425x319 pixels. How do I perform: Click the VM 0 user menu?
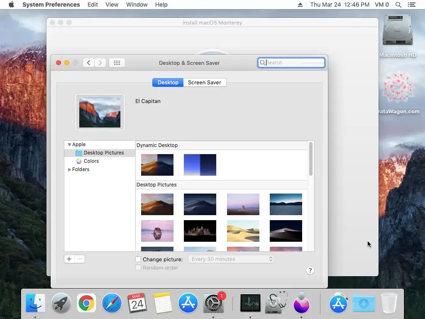[x=382, y=5]
